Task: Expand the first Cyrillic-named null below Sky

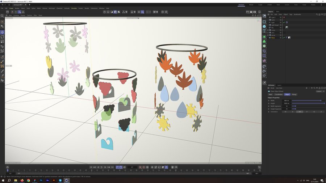Action: point(268,30)
